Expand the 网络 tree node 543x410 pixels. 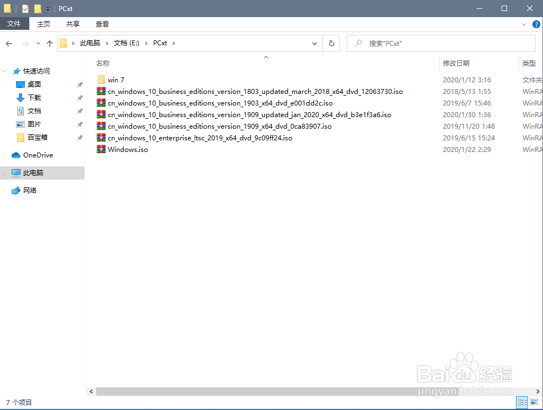pyautogui.click(x=4, y=191)
